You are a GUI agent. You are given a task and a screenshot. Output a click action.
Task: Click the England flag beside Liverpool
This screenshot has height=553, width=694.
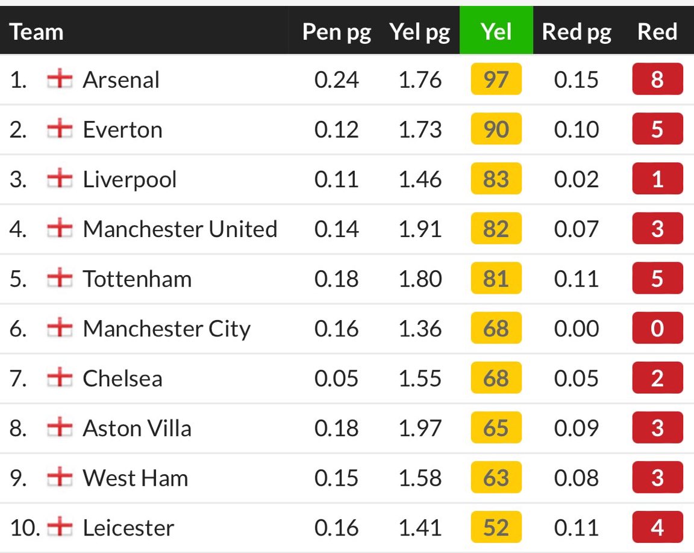(x=59, y=179)
